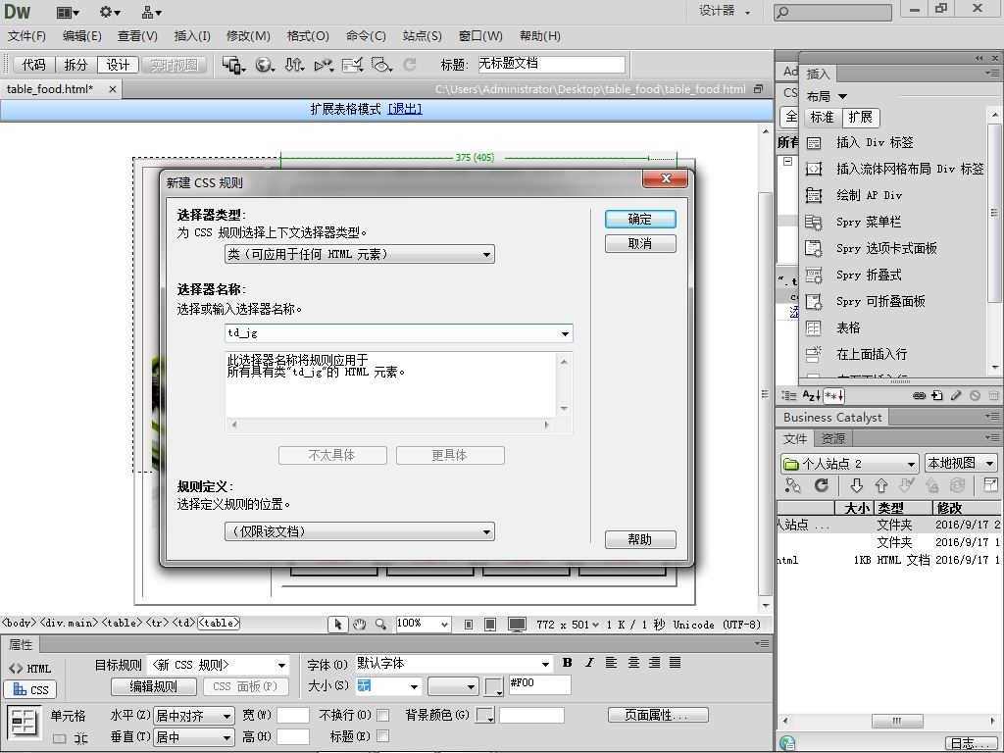Click the attach style sheet link icon
The height and width of the screenshot is (753, 1004).
tap(919, 396)
